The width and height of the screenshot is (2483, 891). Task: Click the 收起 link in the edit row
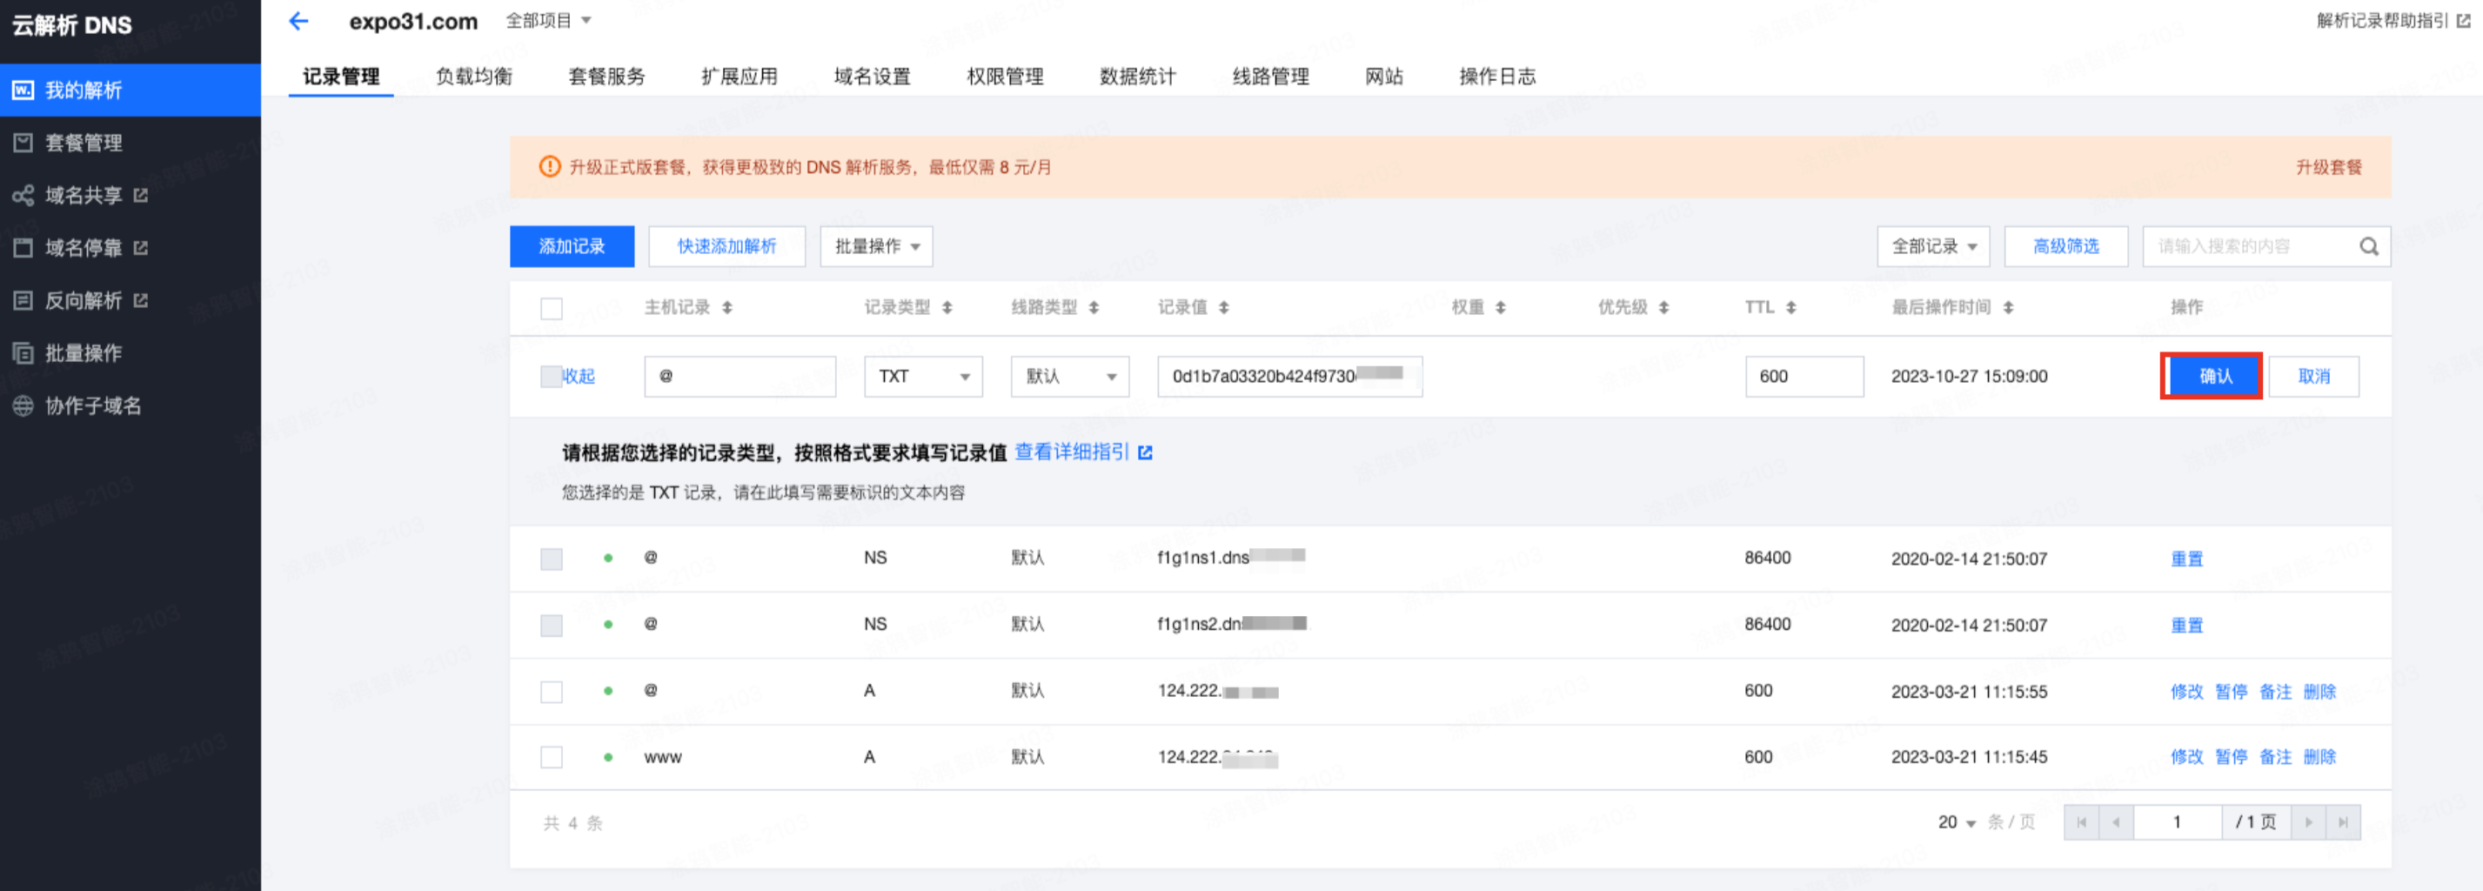[579, 376]
